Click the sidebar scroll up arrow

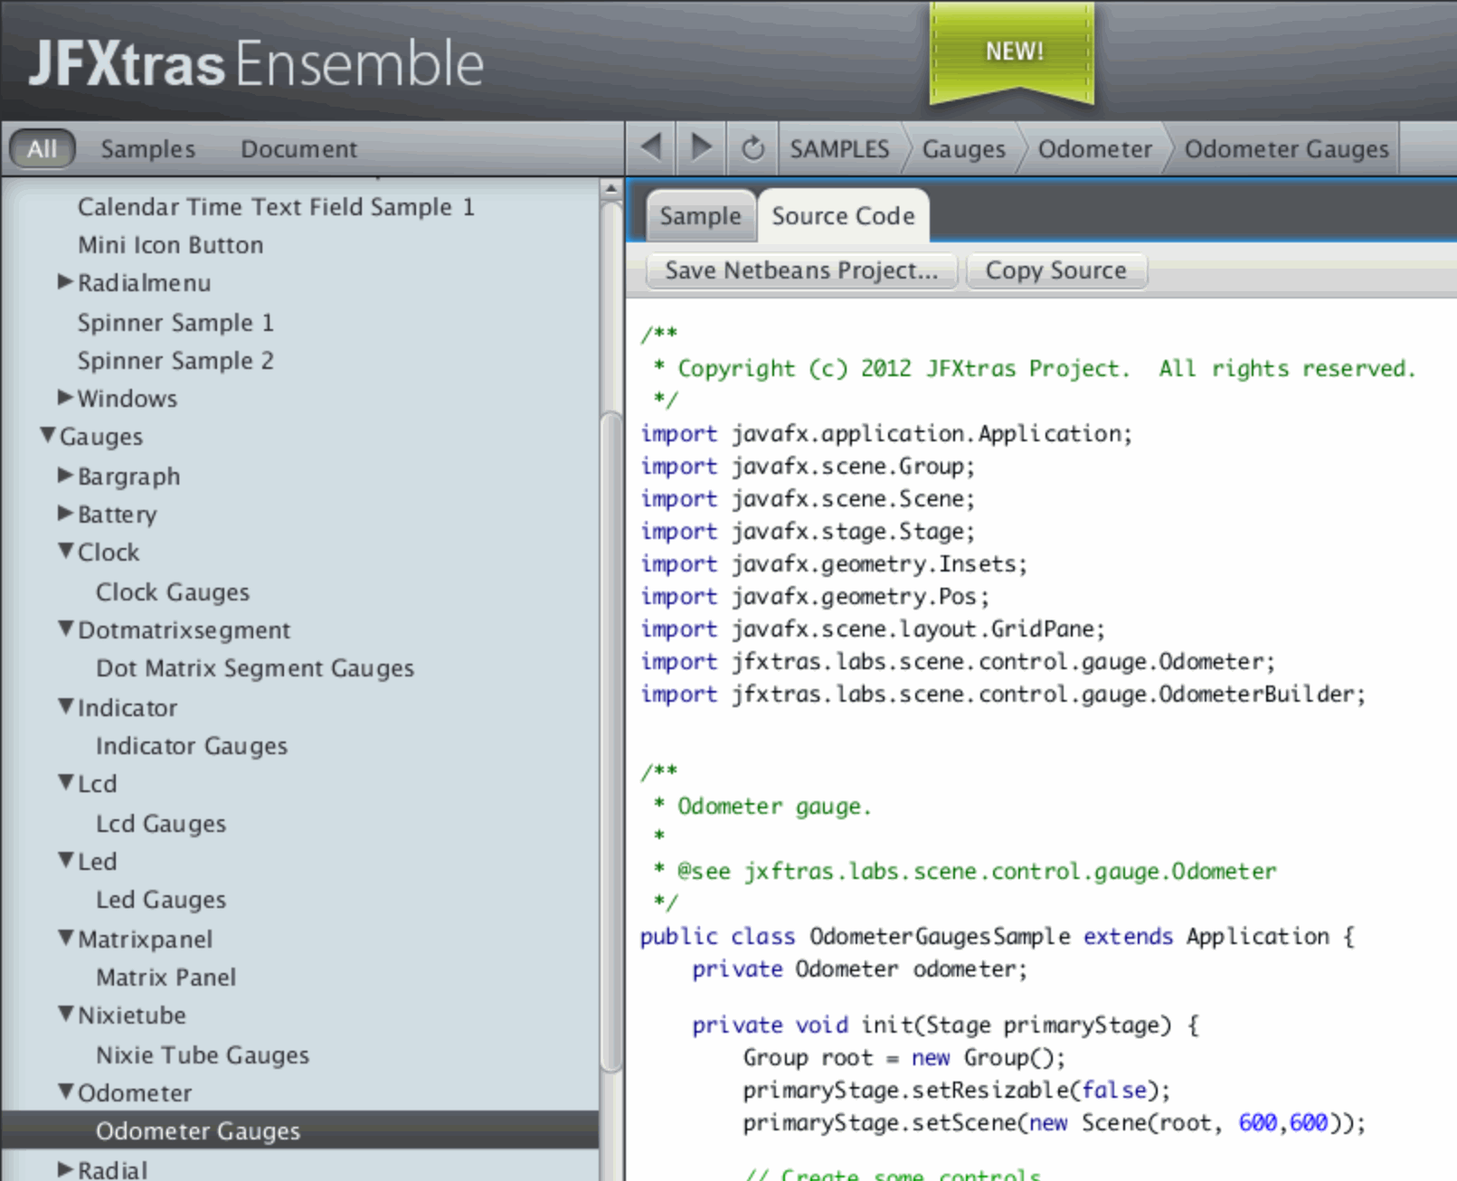[x=611, y=189]
